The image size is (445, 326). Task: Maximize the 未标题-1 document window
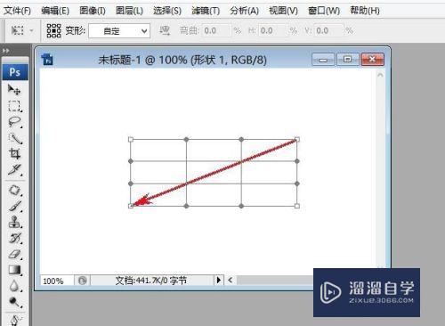click(348, 60)
